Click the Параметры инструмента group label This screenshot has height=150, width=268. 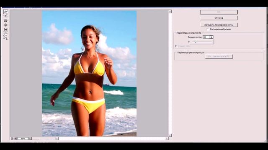point(189,33)
